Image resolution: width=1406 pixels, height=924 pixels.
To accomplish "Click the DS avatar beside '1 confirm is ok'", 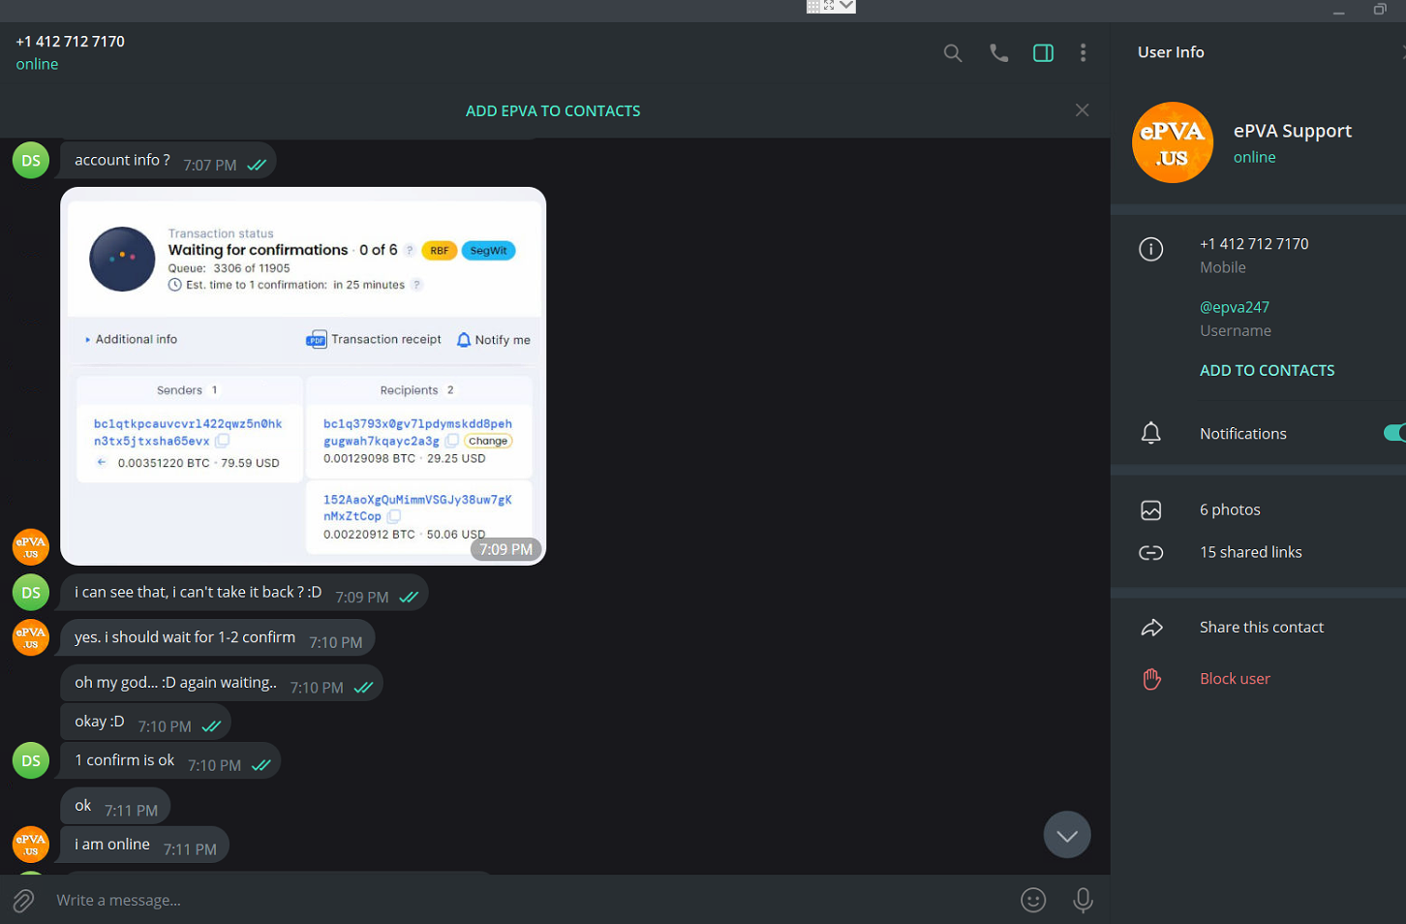I will point(31,760).
